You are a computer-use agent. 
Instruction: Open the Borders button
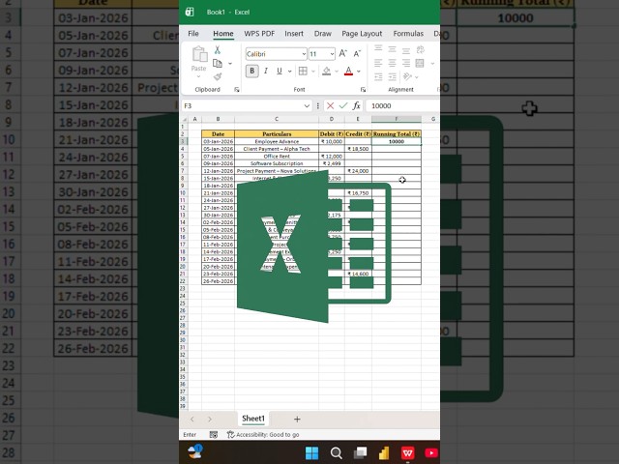303,71
